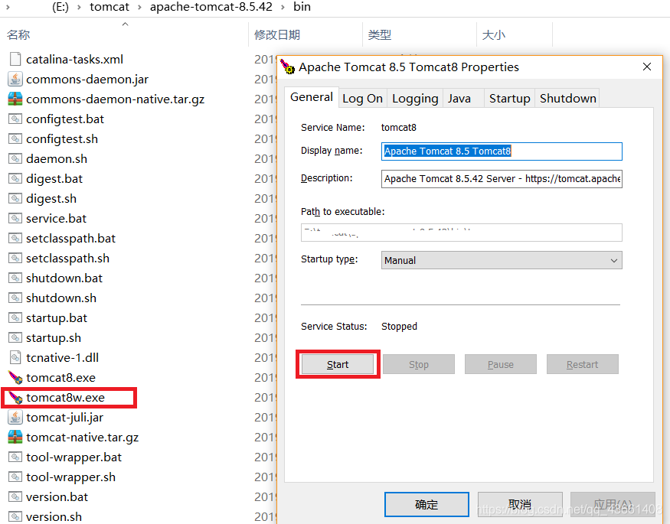Screen dimensions: 670x524
Task: Click the tomcat-native.tar.gz archive icon
Action: 15,437
